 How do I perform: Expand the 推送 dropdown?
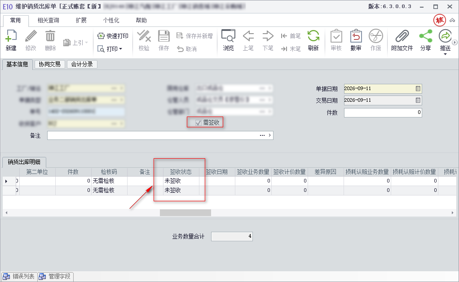[445, 54]
